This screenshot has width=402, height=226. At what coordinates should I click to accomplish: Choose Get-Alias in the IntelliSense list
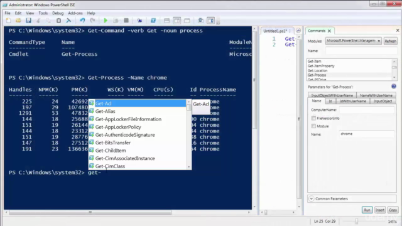137,111
